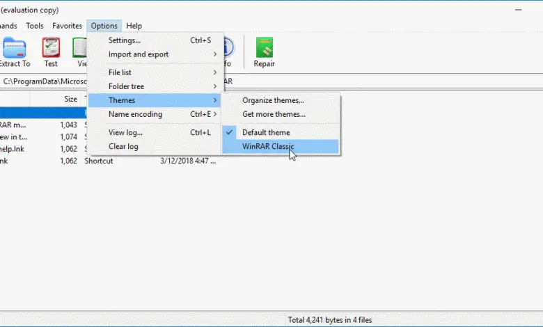The height and width of the screenshot is (327, 543).
Task: Click the 3/12/2018 4:47 date cell
Action: pyautogui.click(x=188, y=161)
